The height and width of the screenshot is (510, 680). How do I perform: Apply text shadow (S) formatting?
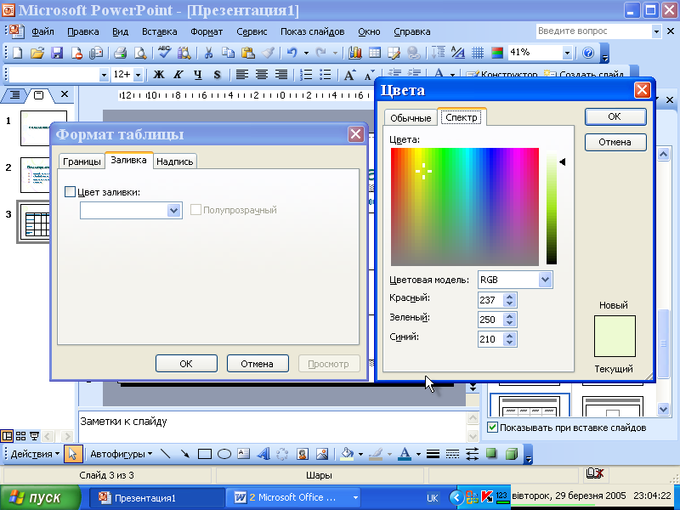point(217,75)
